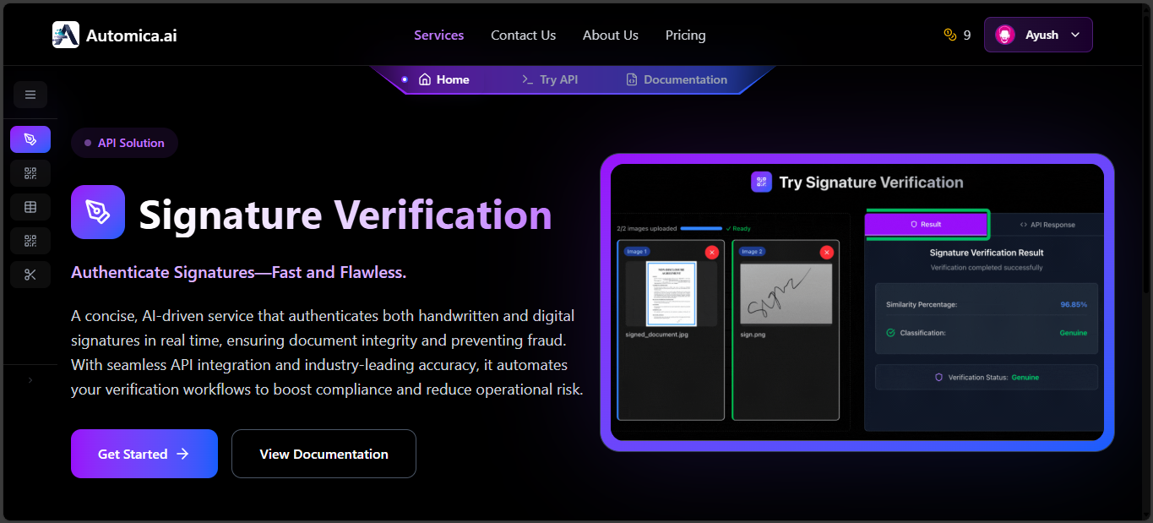Open the Contact Us link
The image size is (1153, 523).
coord(523,35)
